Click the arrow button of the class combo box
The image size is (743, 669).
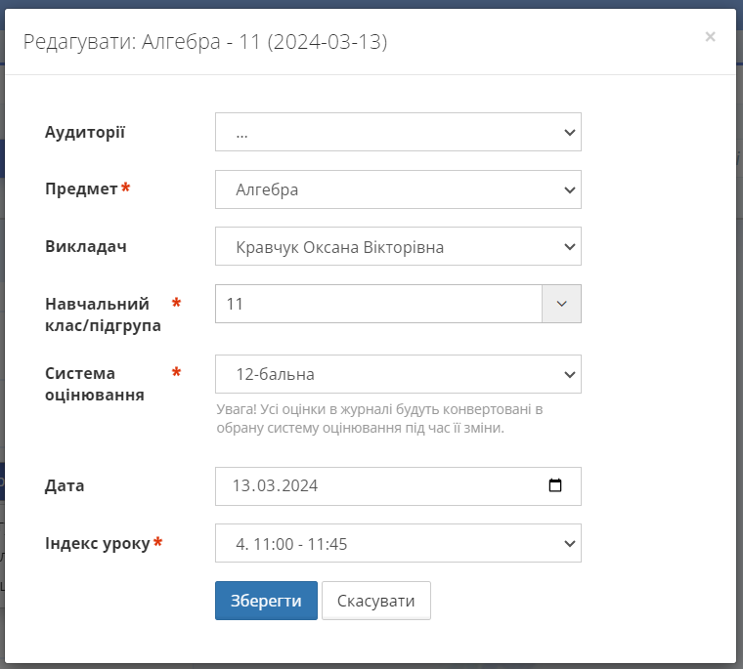click(561, 304)
